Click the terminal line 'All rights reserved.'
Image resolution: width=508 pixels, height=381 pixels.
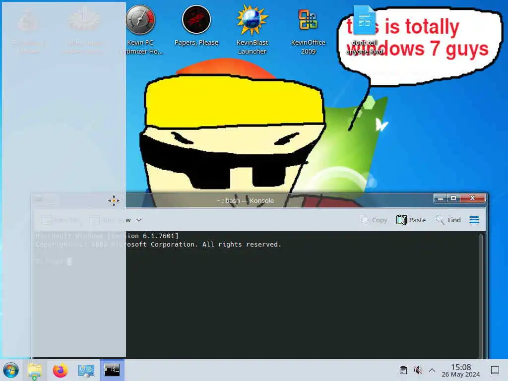tap(242, 244)
